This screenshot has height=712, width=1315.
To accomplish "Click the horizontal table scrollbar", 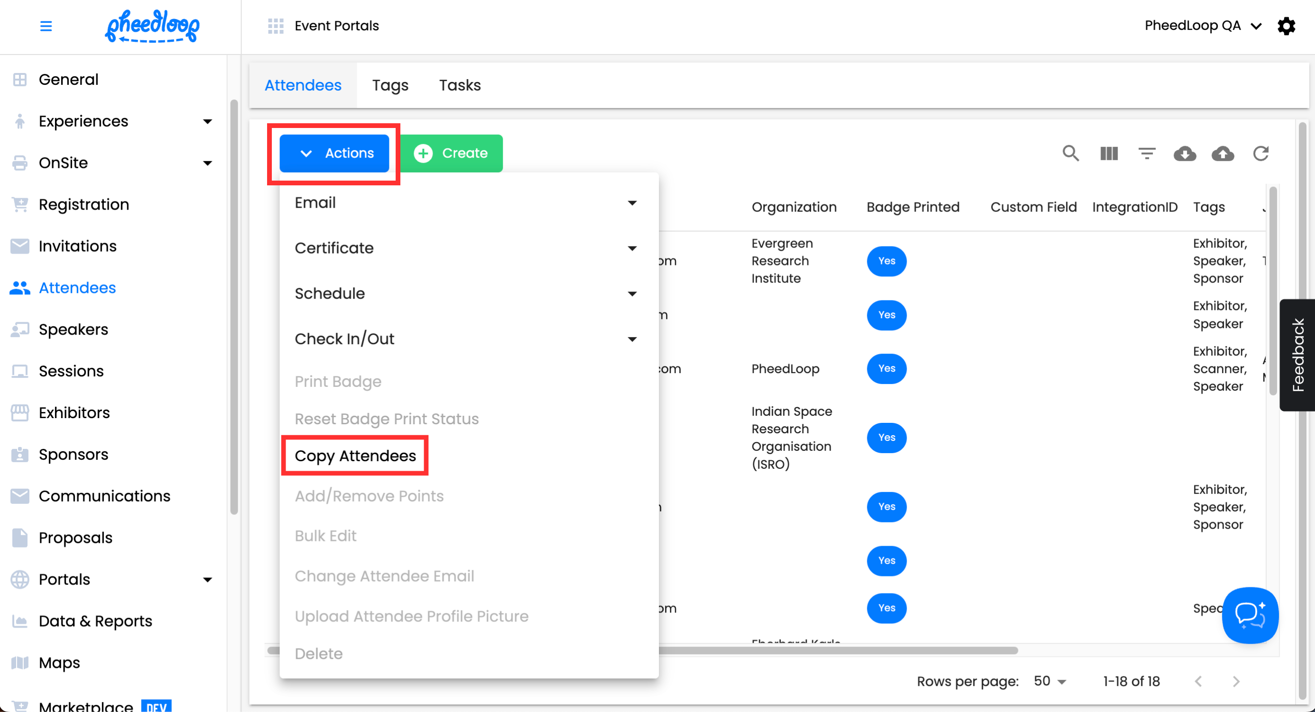I will [837, 650].
